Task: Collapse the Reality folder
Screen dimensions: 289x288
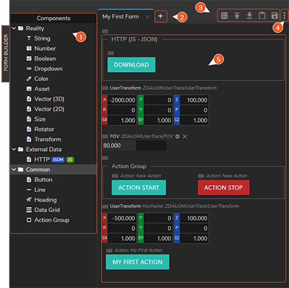Action: tap(14, 28)
